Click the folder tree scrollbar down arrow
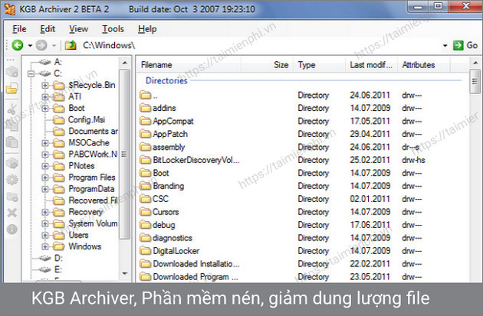The height and width of the screenshot is (316, 483). point(125,273)
